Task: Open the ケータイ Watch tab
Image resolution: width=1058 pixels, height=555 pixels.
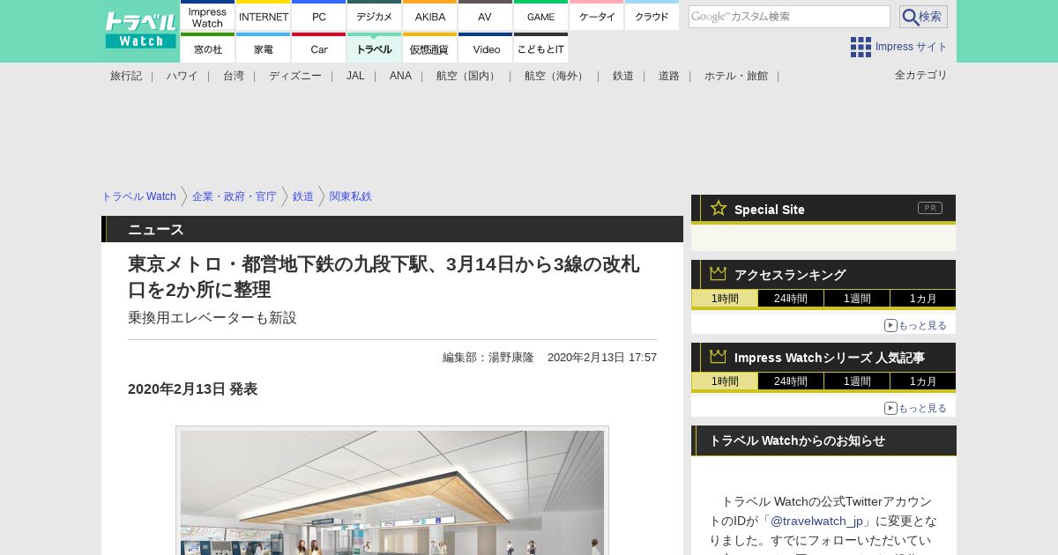Action: (x=597, y=16)
